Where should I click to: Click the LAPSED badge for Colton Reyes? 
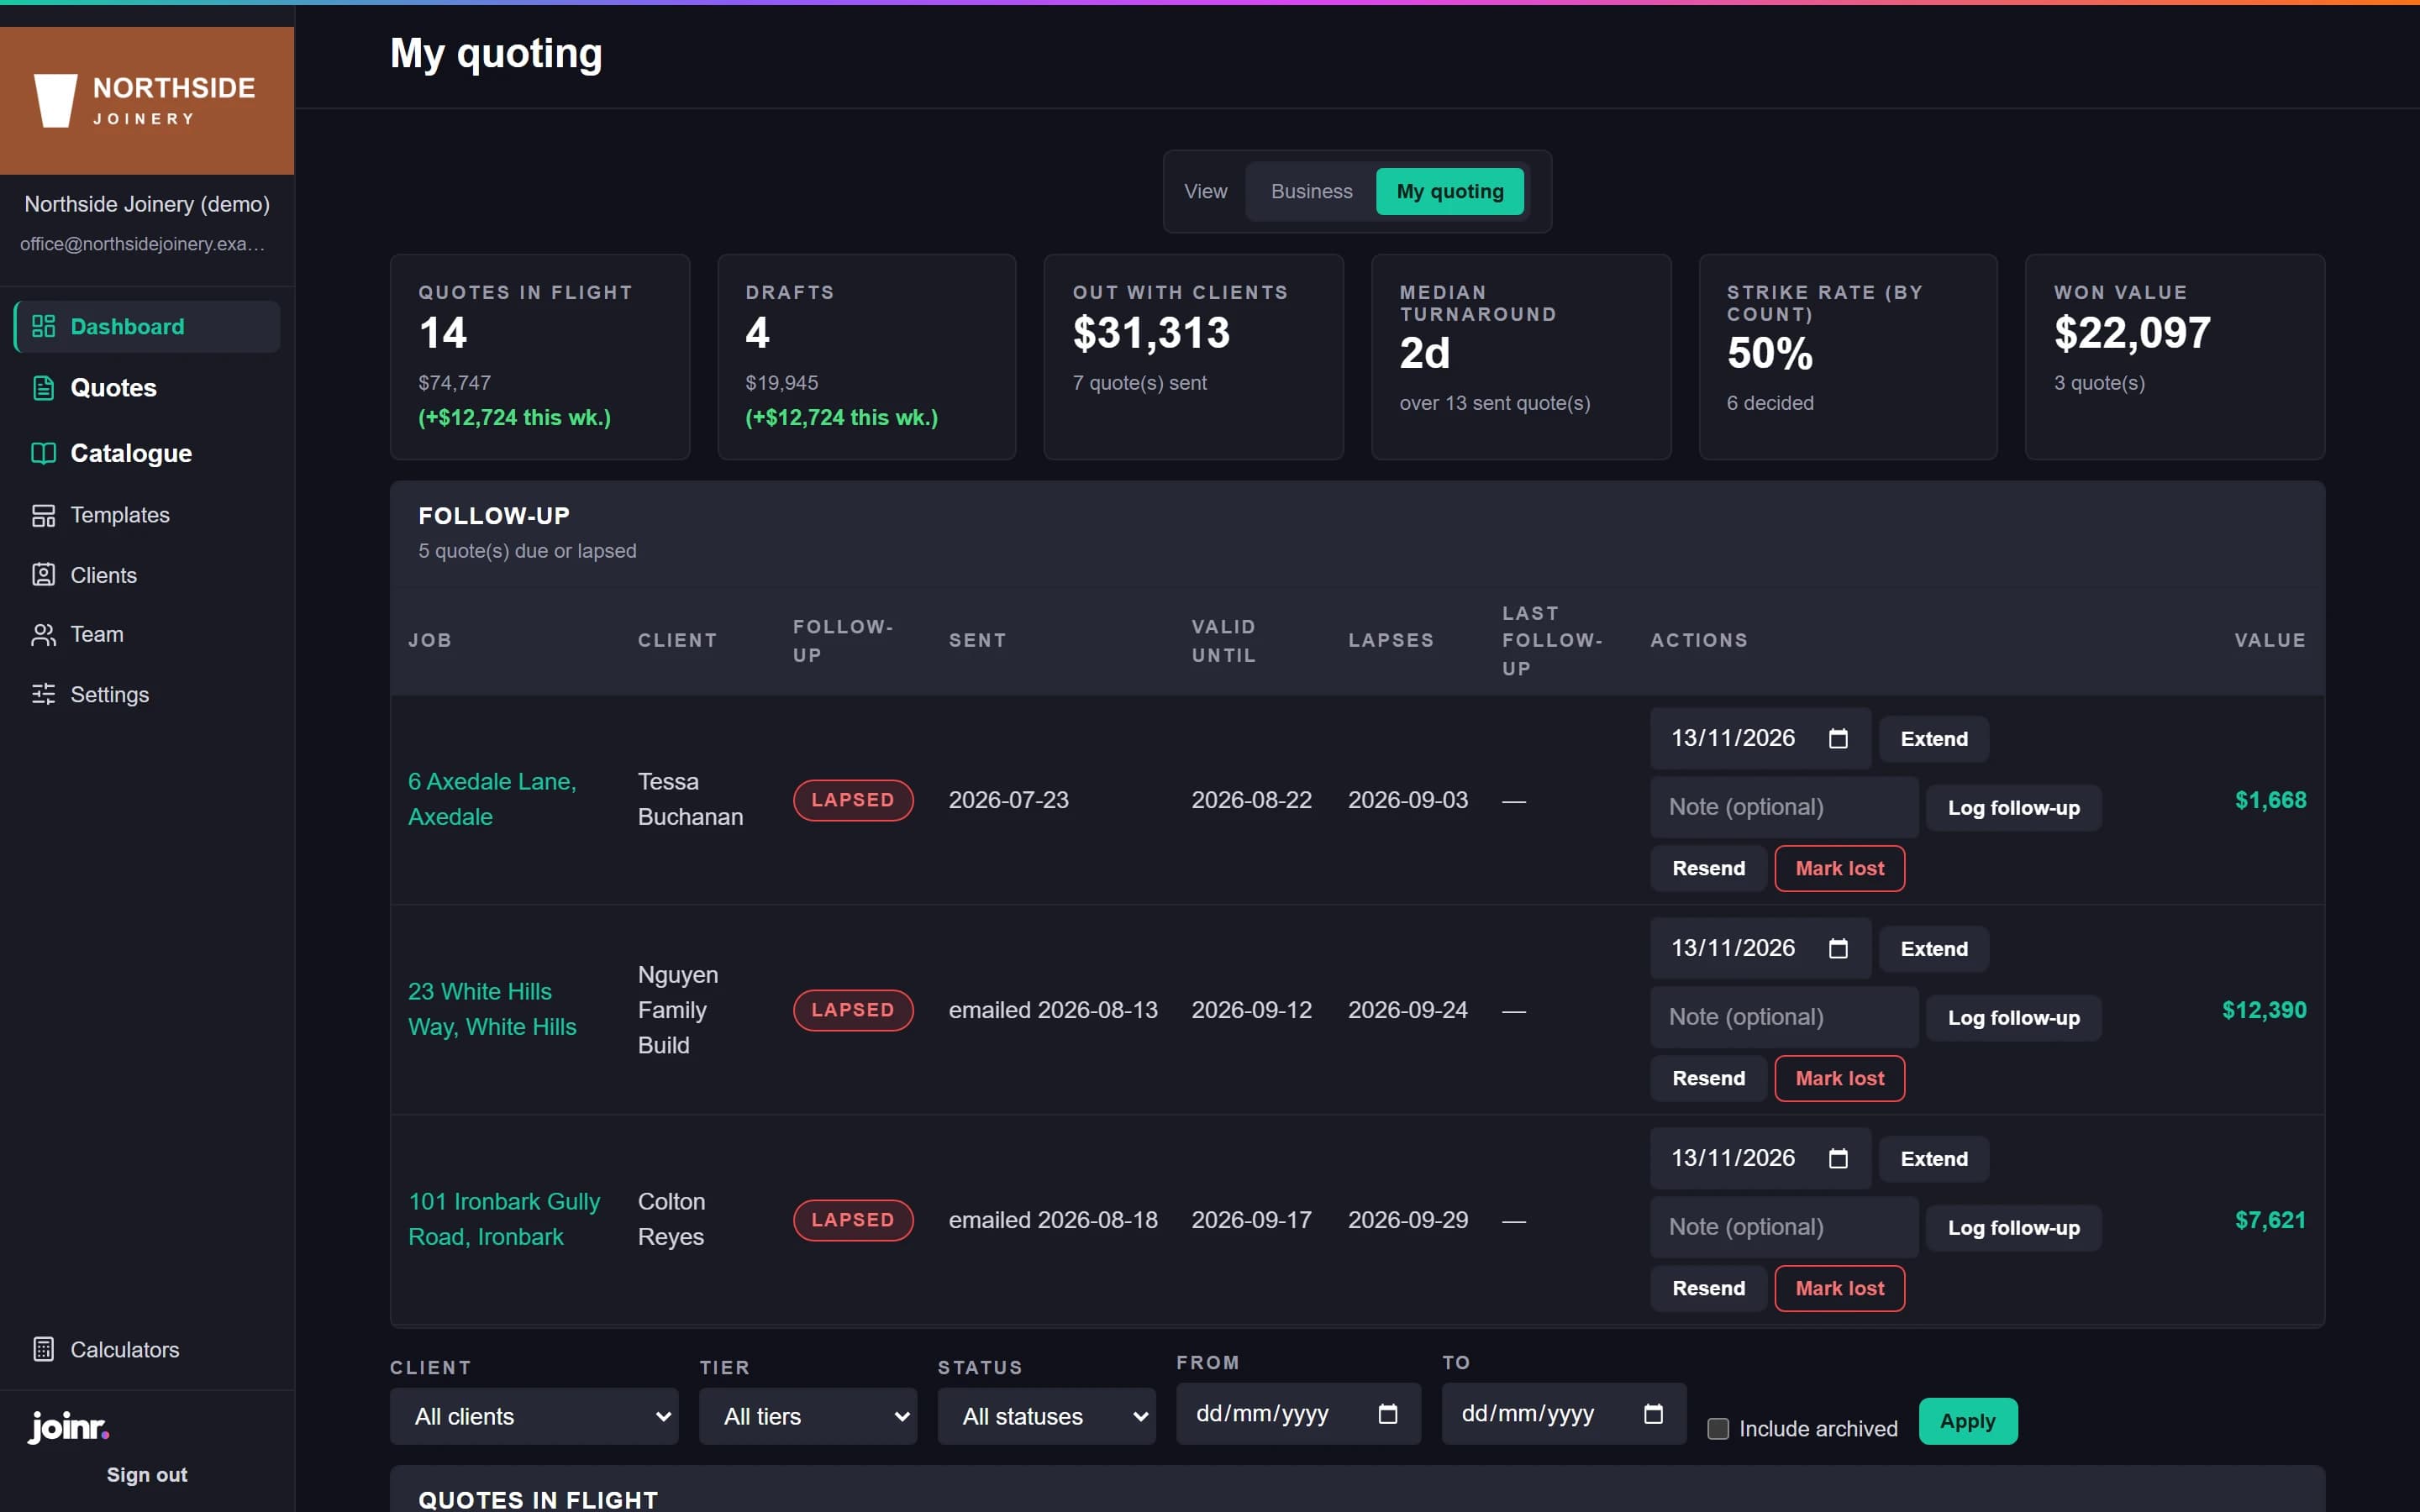[x=853, y=1220]
